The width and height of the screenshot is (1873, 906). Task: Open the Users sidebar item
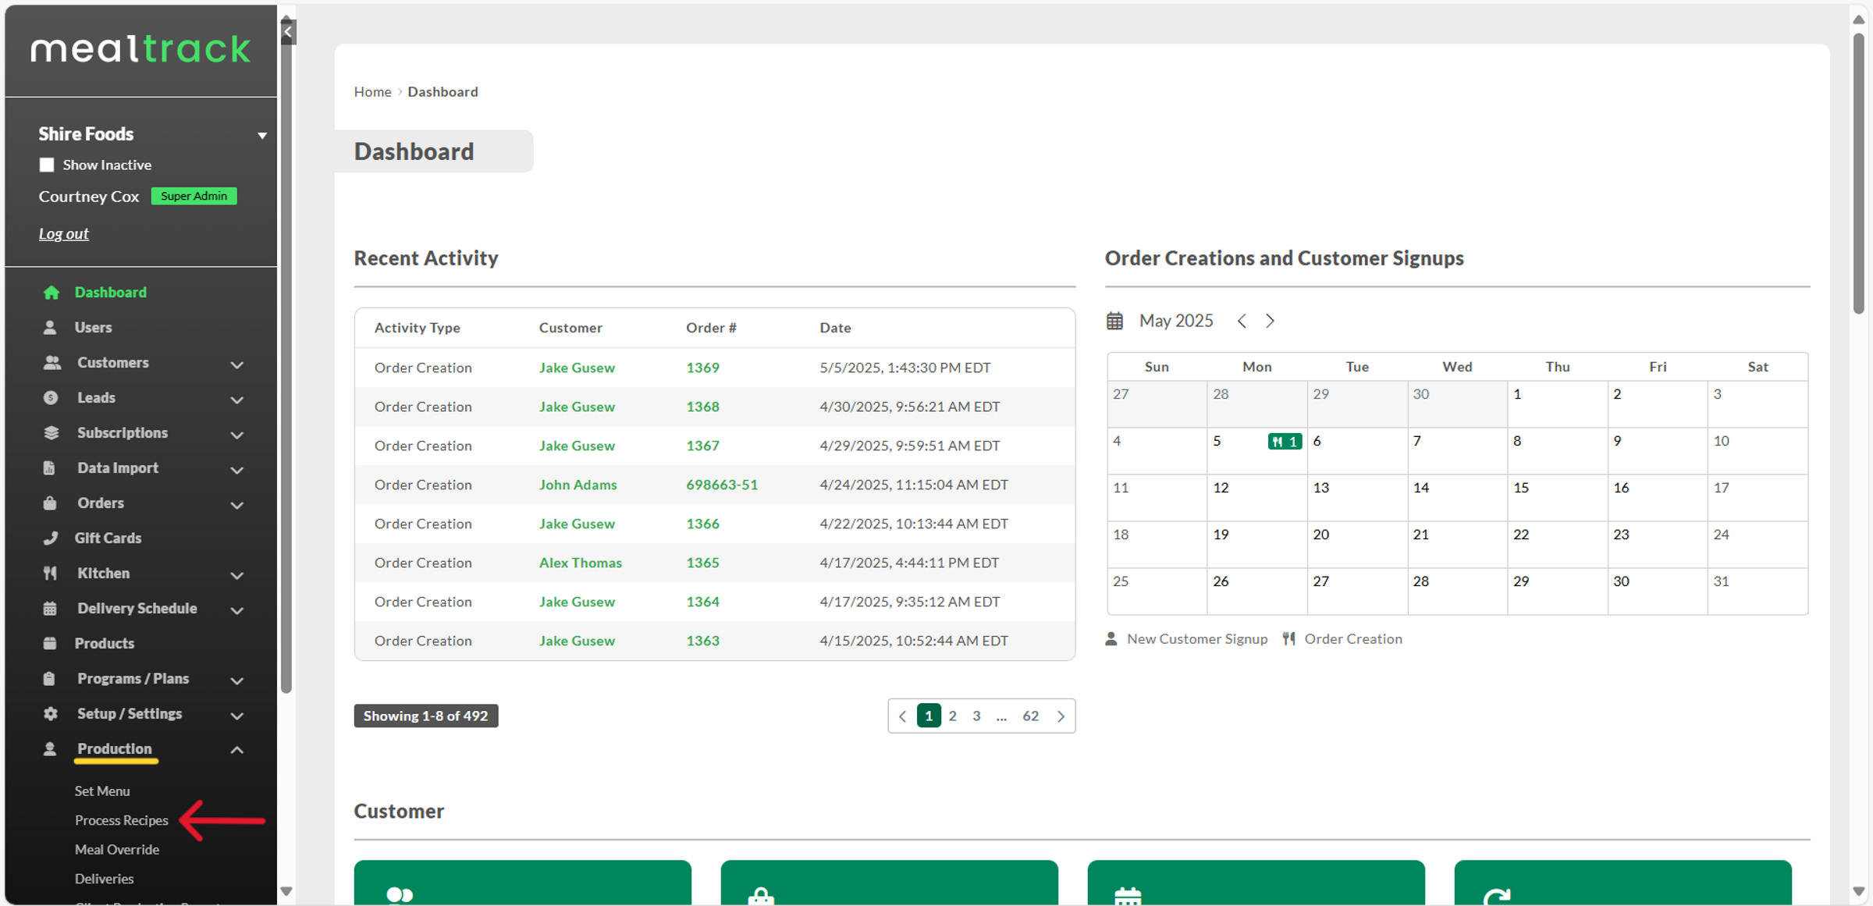[x=93, y=328]
